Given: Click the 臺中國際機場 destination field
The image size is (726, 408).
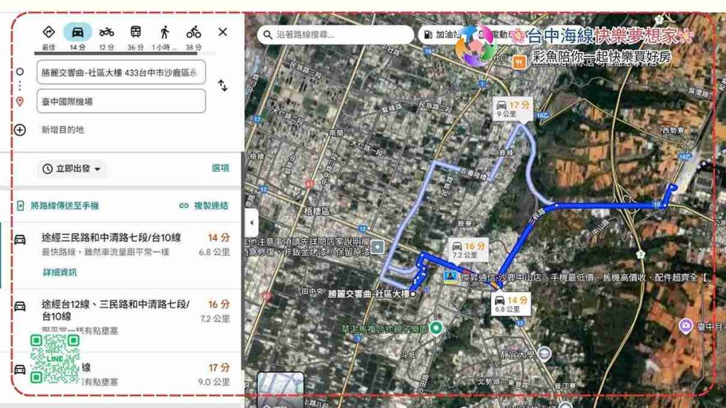Looking at the screenshot, I should click(121, 101).
